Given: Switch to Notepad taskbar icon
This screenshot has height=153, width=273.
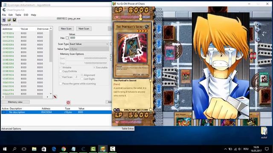Looking at the screenshot, I should [x=73, y=149].
